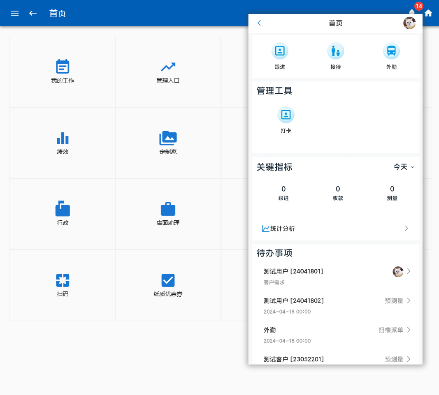This screenshot has height=395, width=439.
Task: Launch the 扫码 scan tile
Action: [x=63, y=284]
